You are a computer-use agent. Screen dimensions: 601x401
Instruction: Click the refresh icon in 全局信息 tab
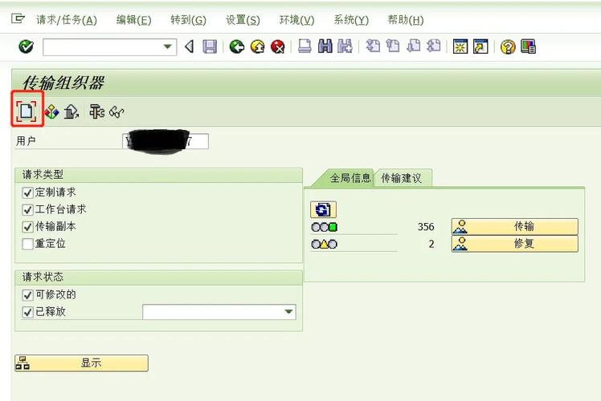click(323, 209)
